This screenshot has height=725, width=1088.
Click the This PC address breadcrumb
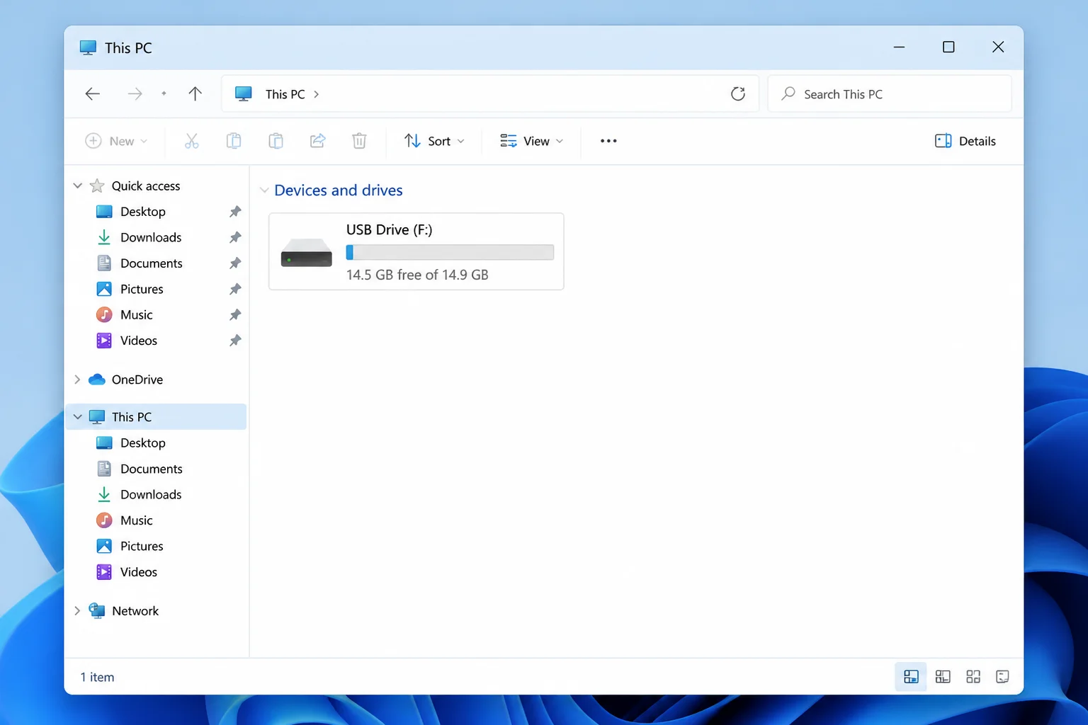pyautogui.click(x=285, y=94)
